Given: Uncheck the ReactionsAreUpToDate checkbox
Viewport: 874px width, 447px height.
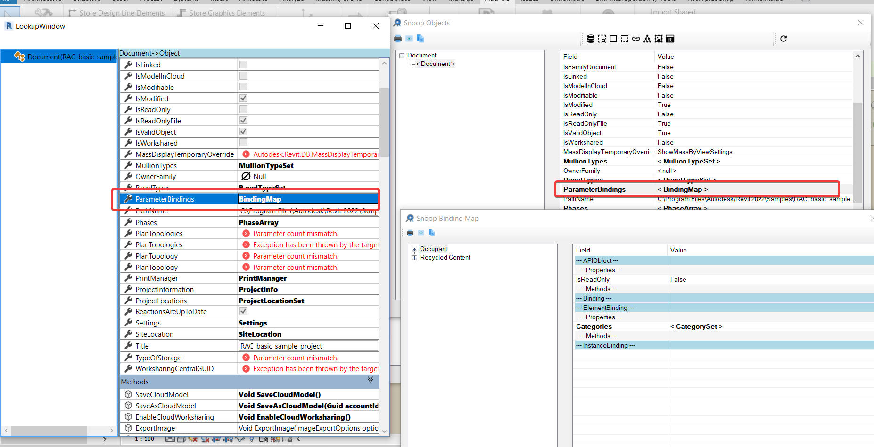Looking at the screenshot, I should coord(243,311).
